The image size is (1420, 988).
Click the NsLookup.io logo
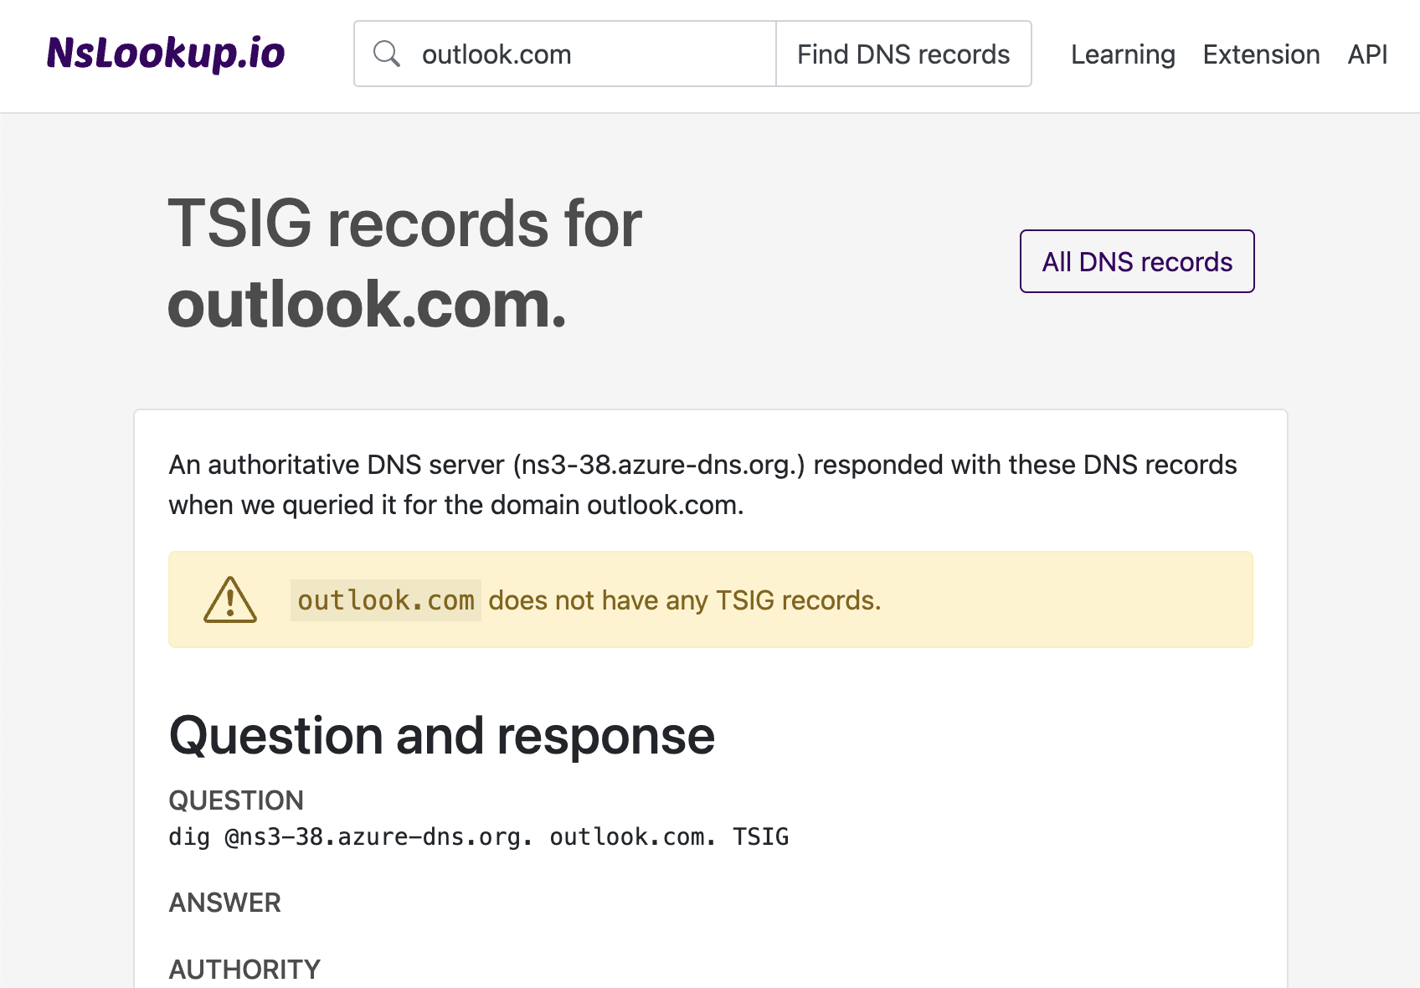click(165, 53)
